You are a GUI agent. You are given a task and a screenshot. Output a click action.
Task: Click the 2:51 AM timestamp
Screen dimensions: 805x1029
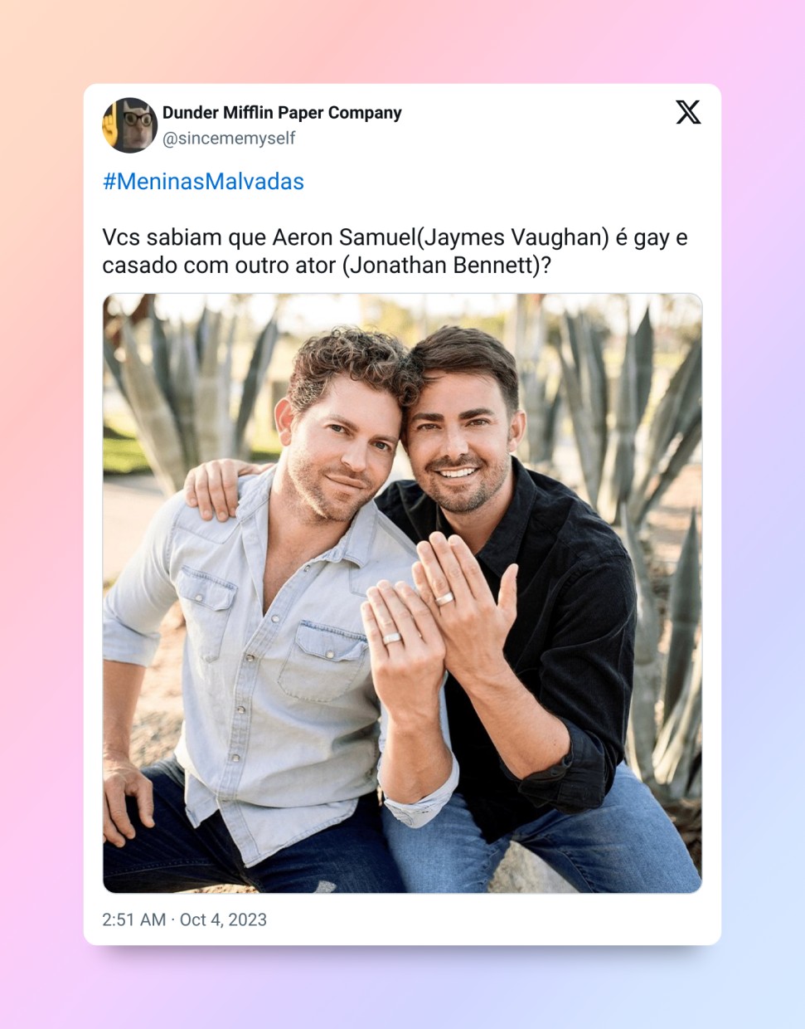point(133,919)
